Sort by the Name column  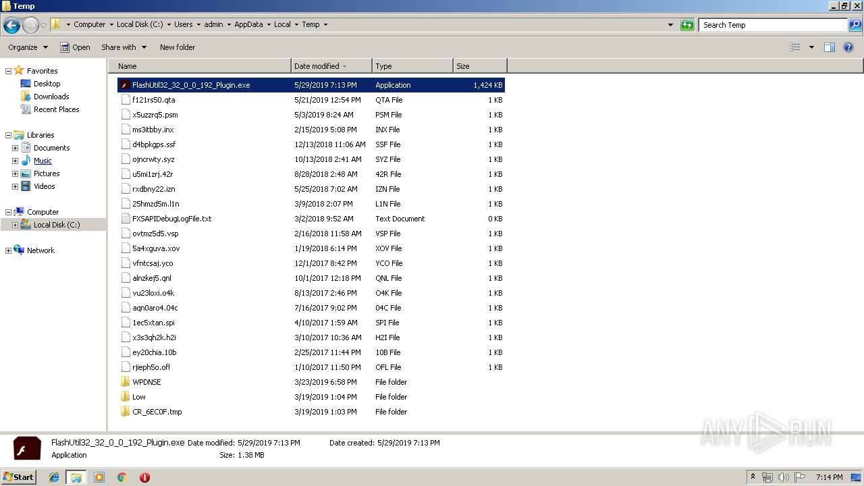coord(201,66)
